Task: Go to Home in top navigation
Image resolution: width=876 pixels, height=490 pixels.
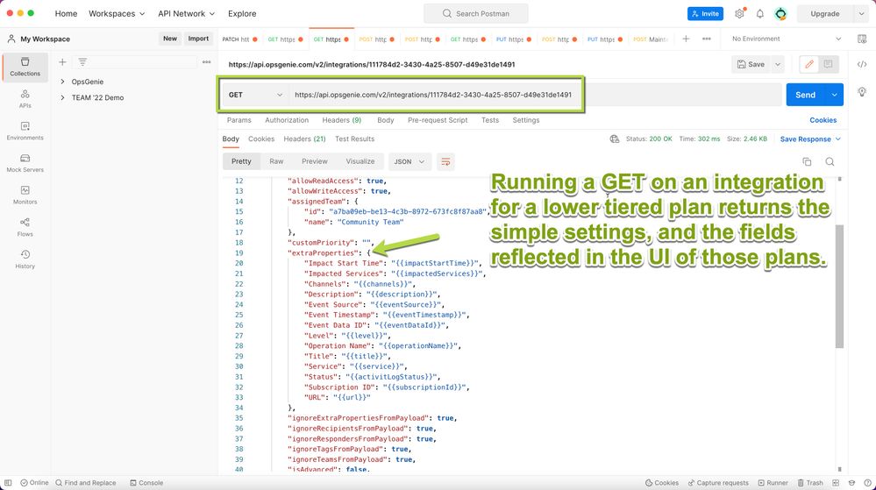Action: click(66, 13)
